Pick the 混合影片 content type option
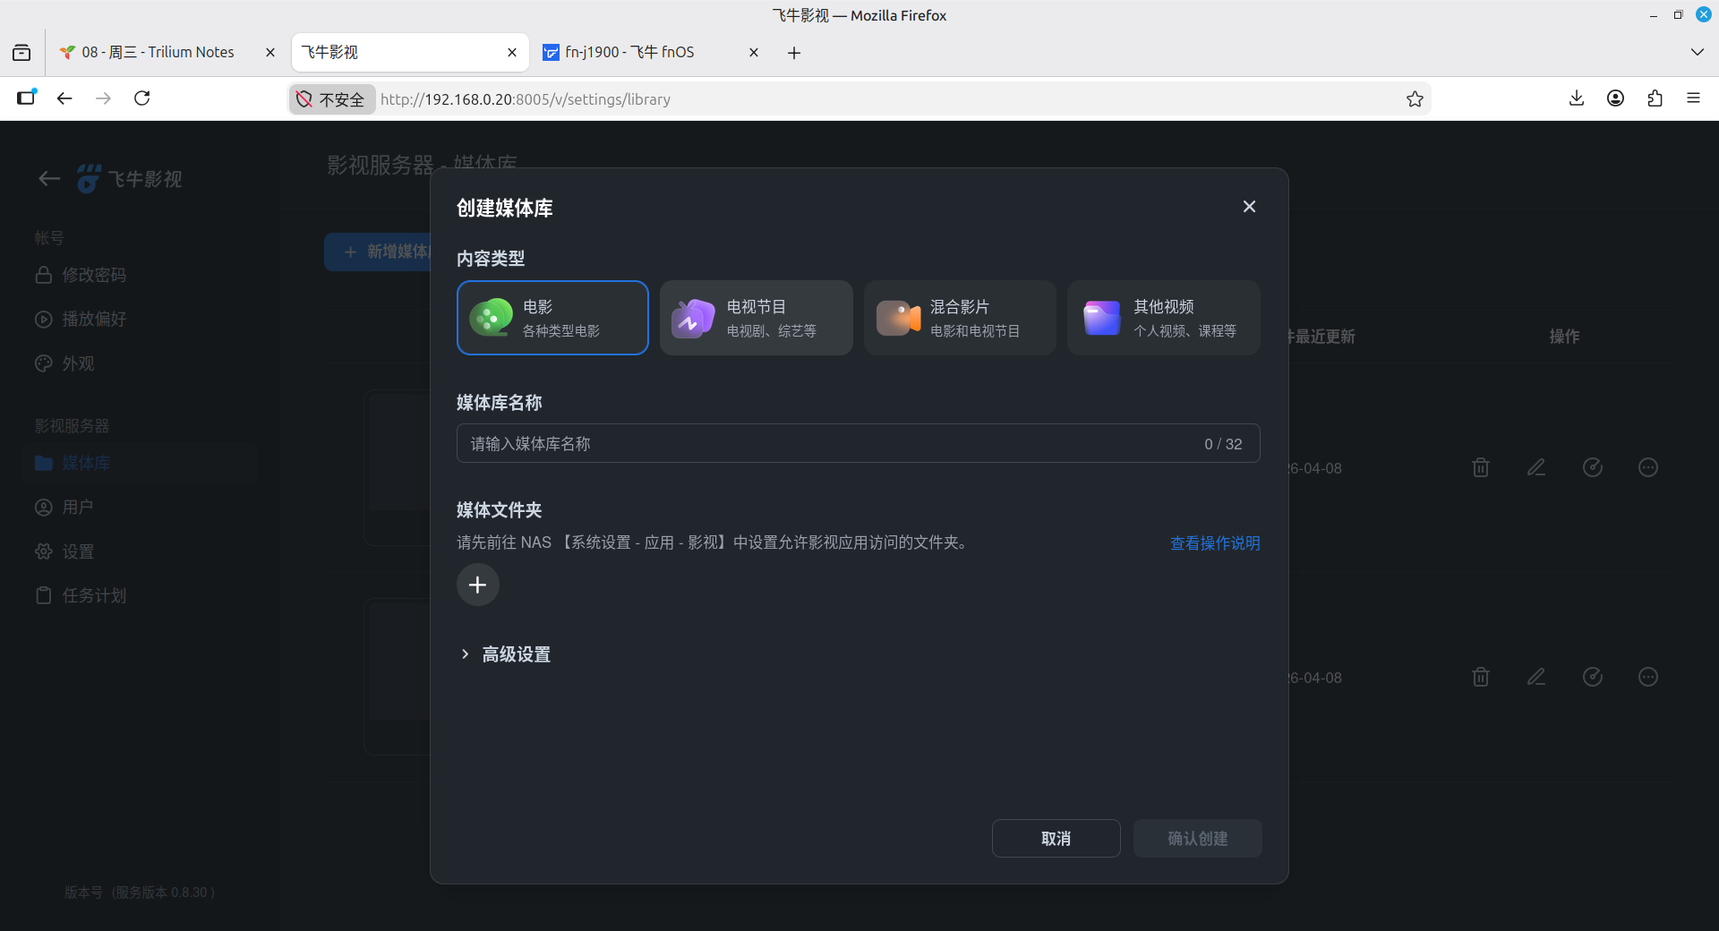The image size is (1719, 931). tap(959, 318)
